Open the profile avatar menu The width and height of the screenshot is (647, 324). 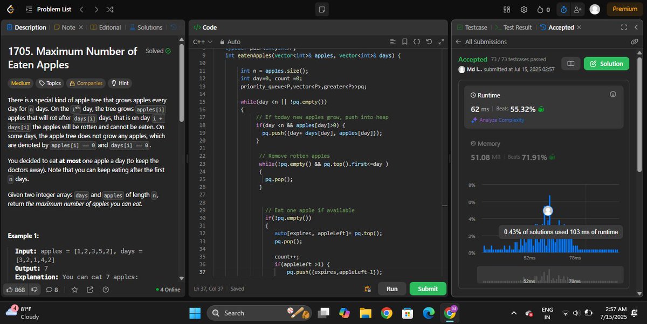(x=595, y=9)
